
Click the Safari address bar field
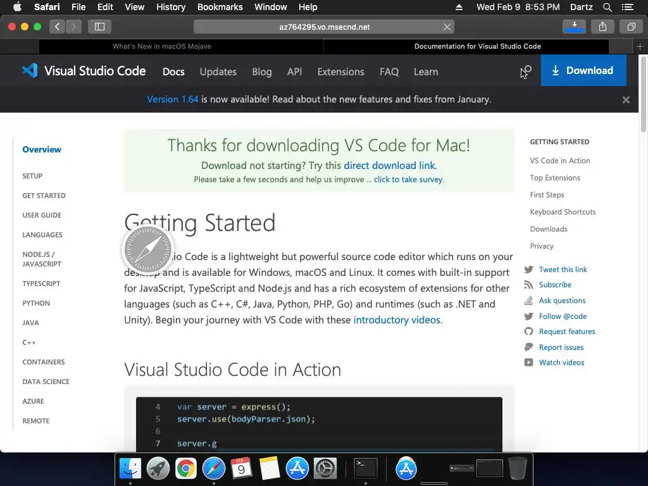click(x=324, y=27)
